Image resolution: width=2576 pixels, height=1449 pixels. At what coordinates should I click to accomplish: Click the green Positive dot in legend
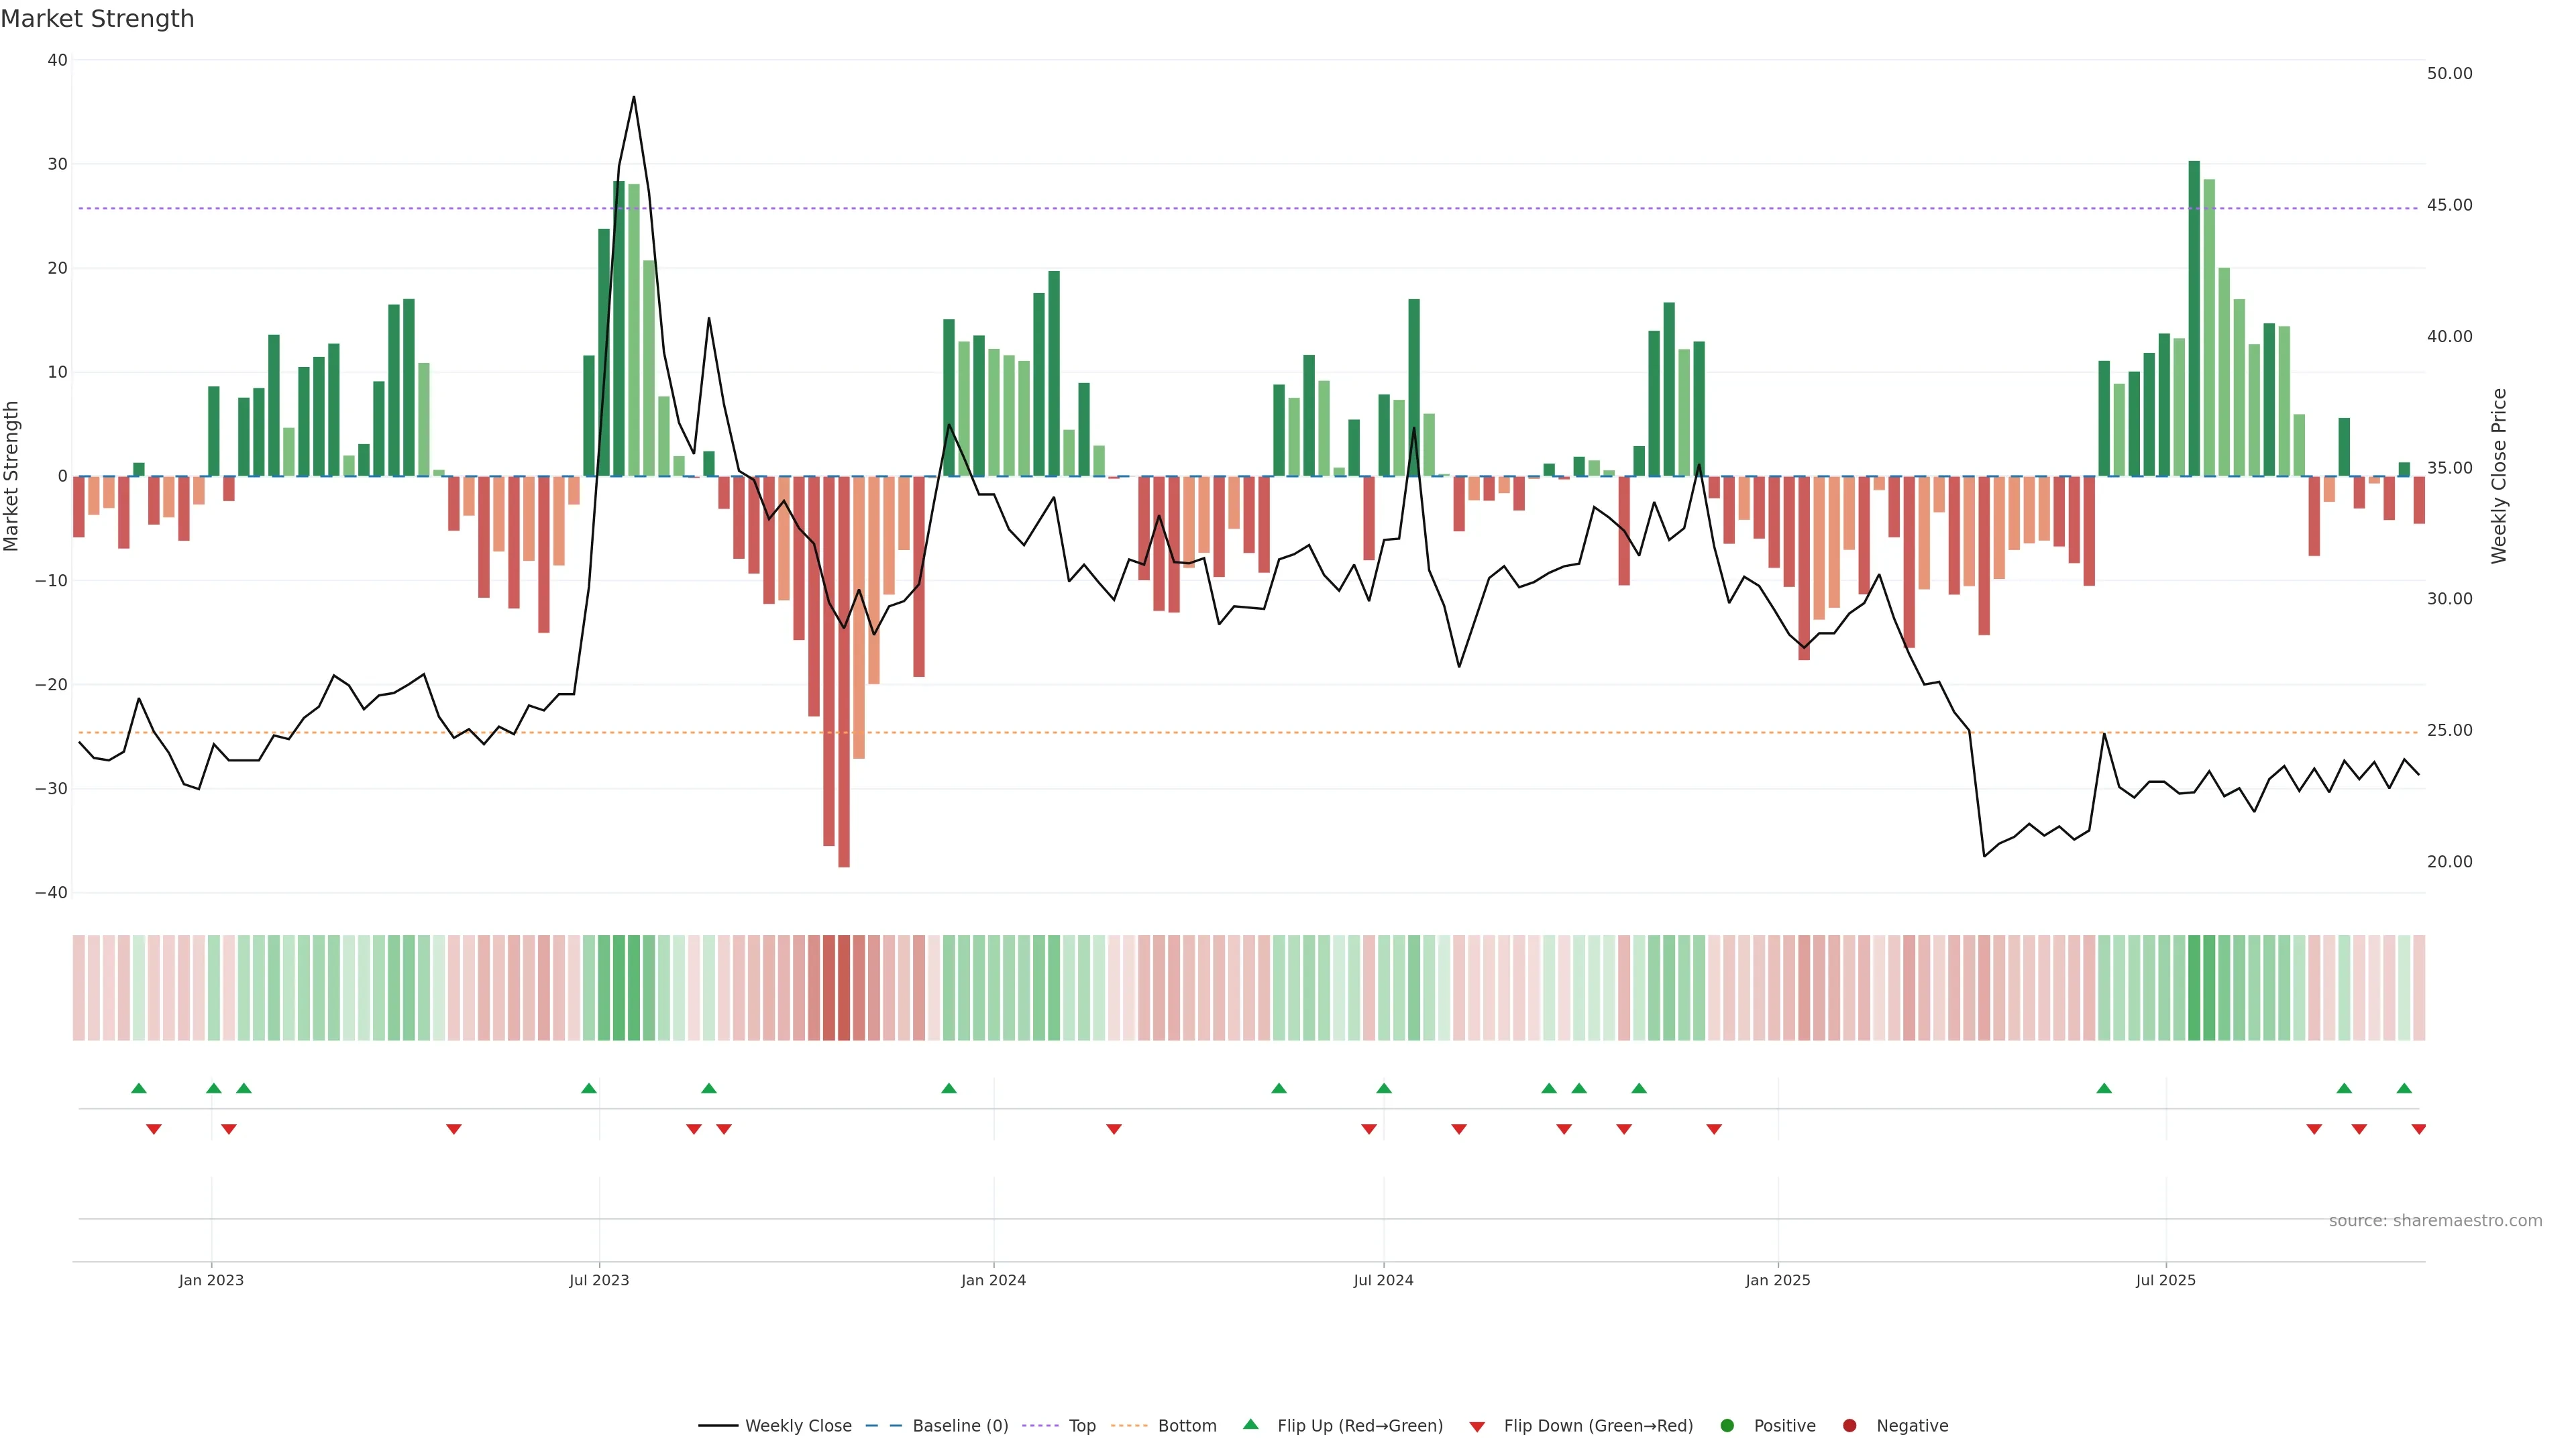tap(1727, 1426)
